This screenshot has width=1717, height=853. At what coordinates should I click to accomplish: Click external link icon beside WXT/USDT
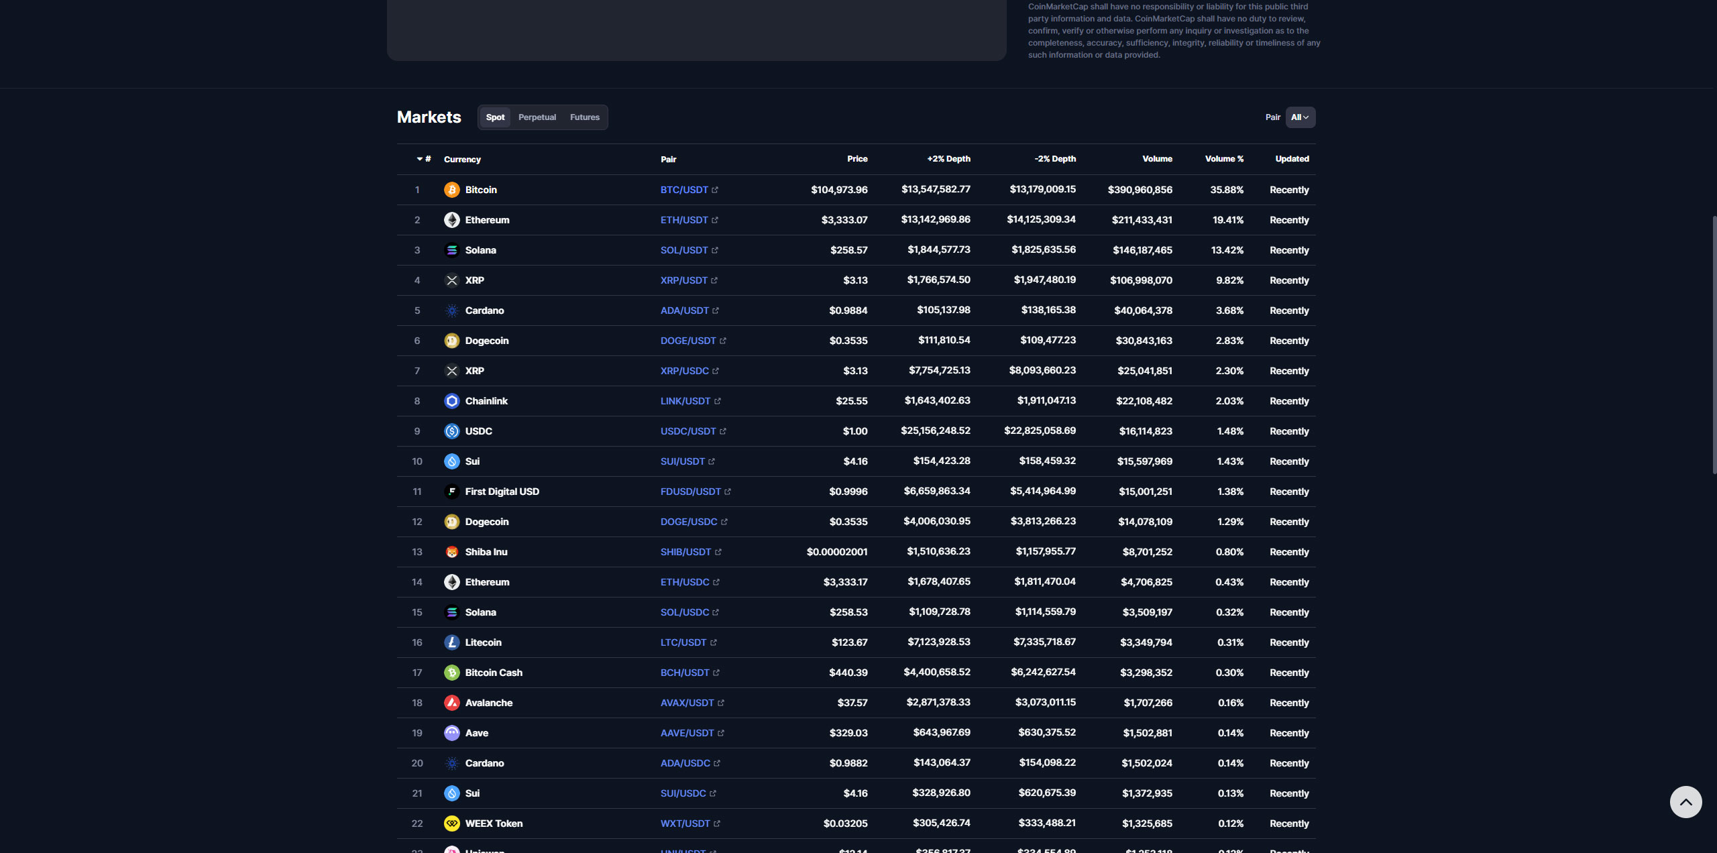717,823
